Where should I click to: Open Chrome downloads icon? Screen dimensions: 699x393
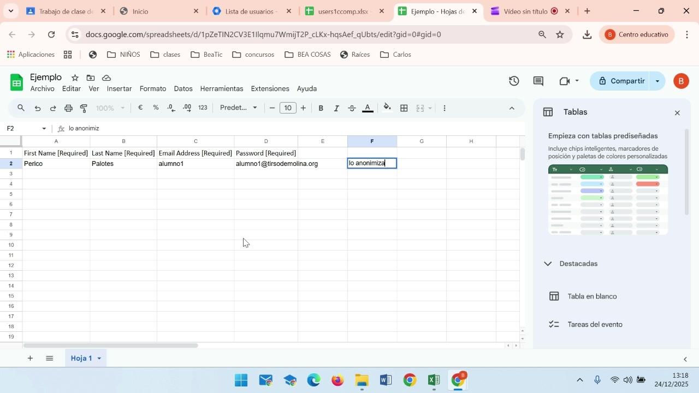pos(587,34)
